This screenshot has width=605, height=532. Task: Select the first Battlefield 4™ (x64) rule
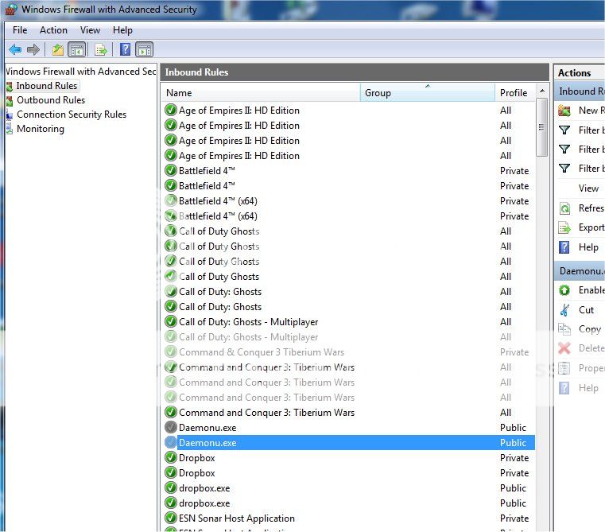[x=218, y=200]
